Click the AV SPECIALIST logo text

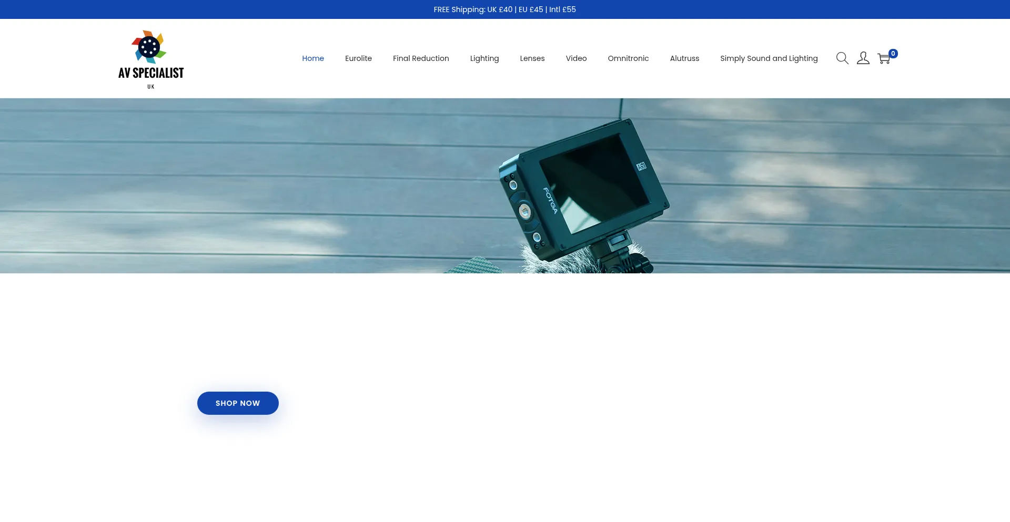coord(151,73)
